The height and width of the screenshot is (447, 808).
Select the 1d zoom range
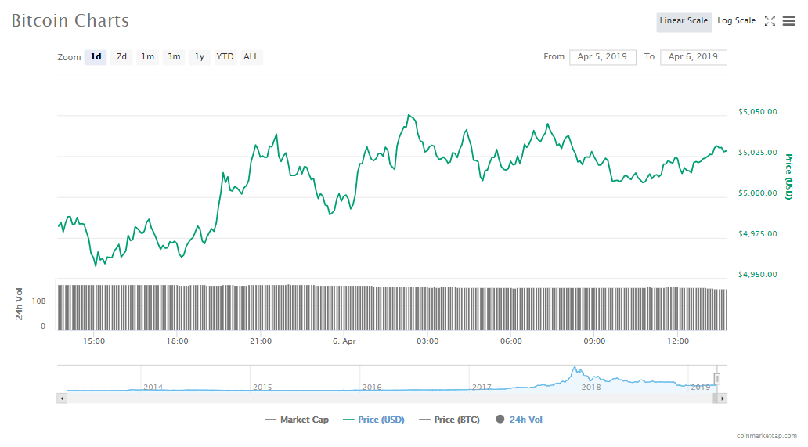tap(96, 57)
